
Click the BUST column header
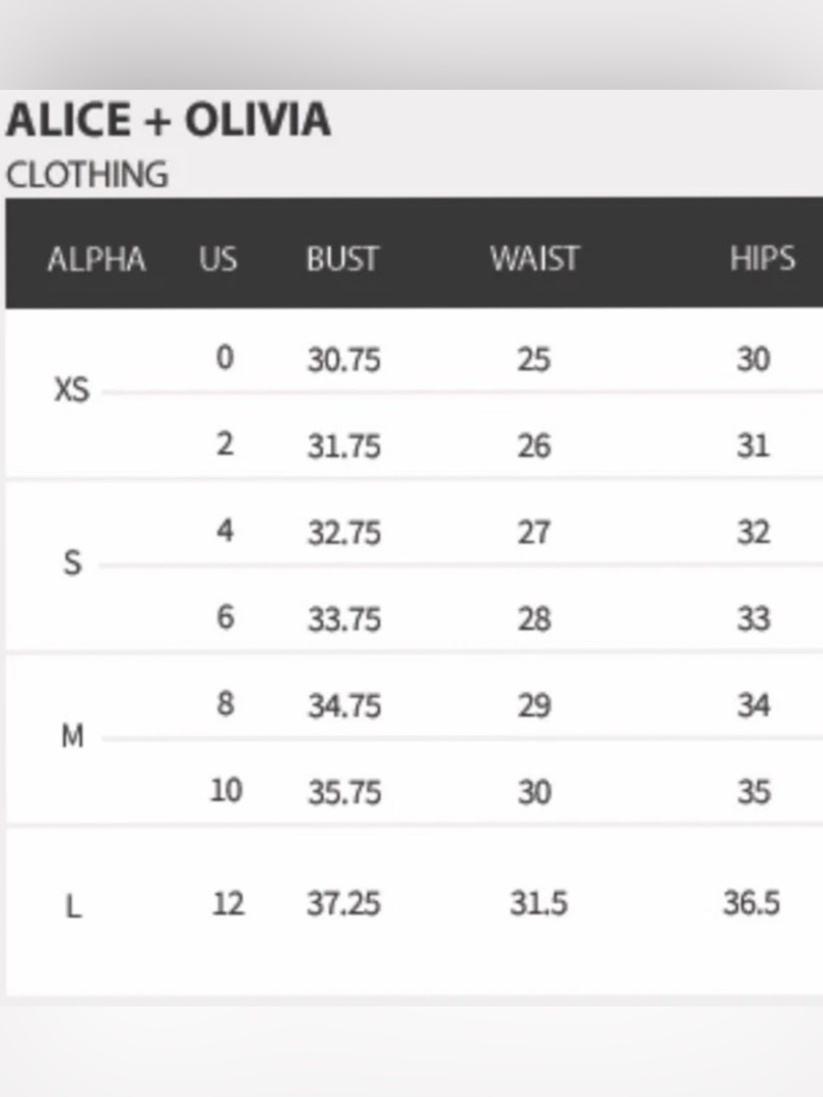pyautogui.click(x=342, y=259)
